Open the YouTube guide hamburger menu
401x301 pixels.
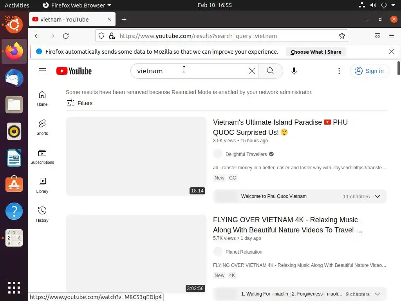click(42, 71)
